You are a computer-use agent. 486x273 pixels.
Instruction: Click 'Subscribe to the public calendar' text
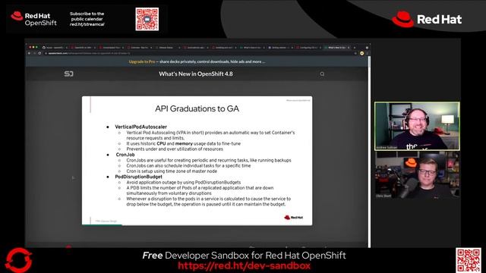click(87, 16)
